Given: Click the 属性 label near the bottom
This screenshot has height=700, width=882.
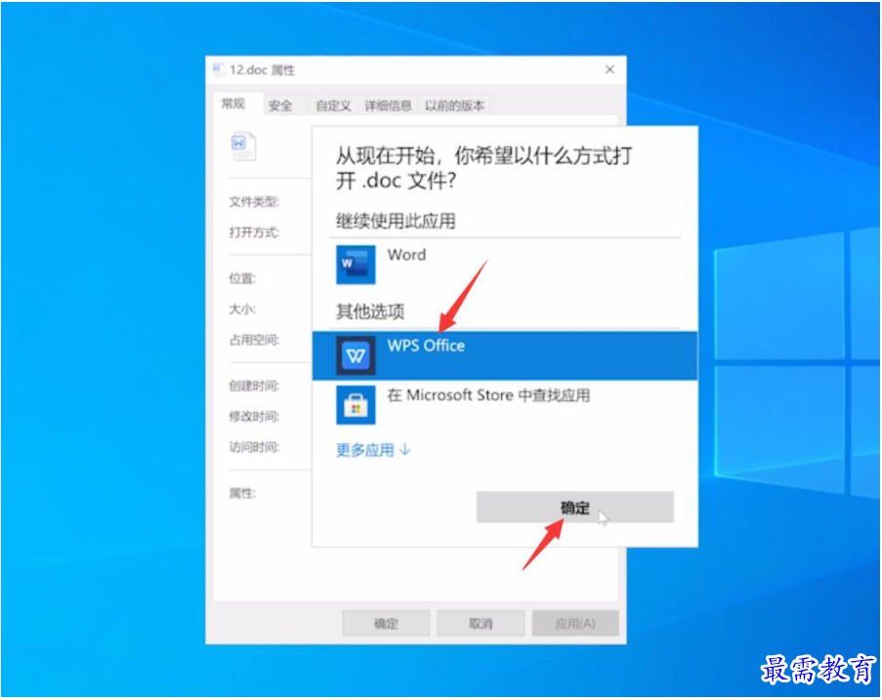Looking at the screenshot, I should (x=242, y=493).
